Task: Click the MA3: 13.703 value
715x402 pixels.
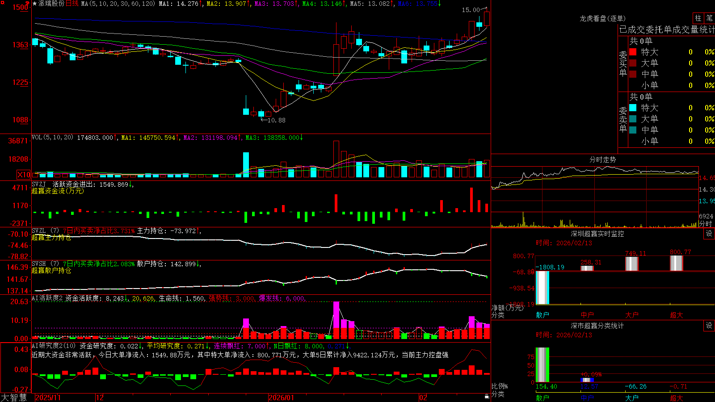Action: [x=274, y=4]
